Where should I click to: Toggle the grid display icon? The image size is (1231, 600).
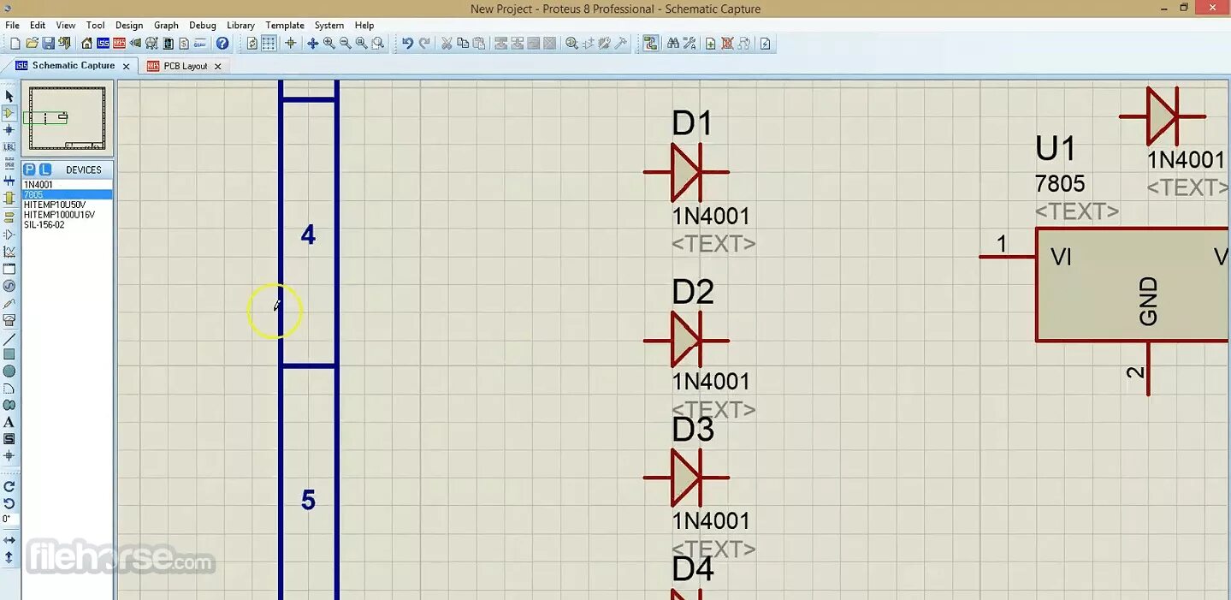tap(269, 44)
